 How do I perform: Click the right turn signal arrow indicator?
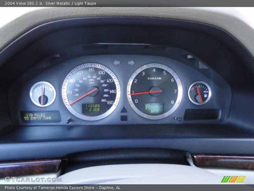pyautogui.click(x=131, y=63)
